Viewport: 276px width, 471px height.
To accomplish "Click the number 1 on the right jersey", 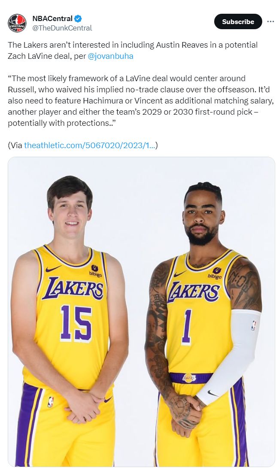I will pyautogui.click(x=187, y=327).
